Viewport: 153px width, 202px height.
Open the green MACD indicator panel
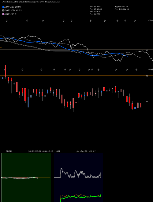point(26,178)
